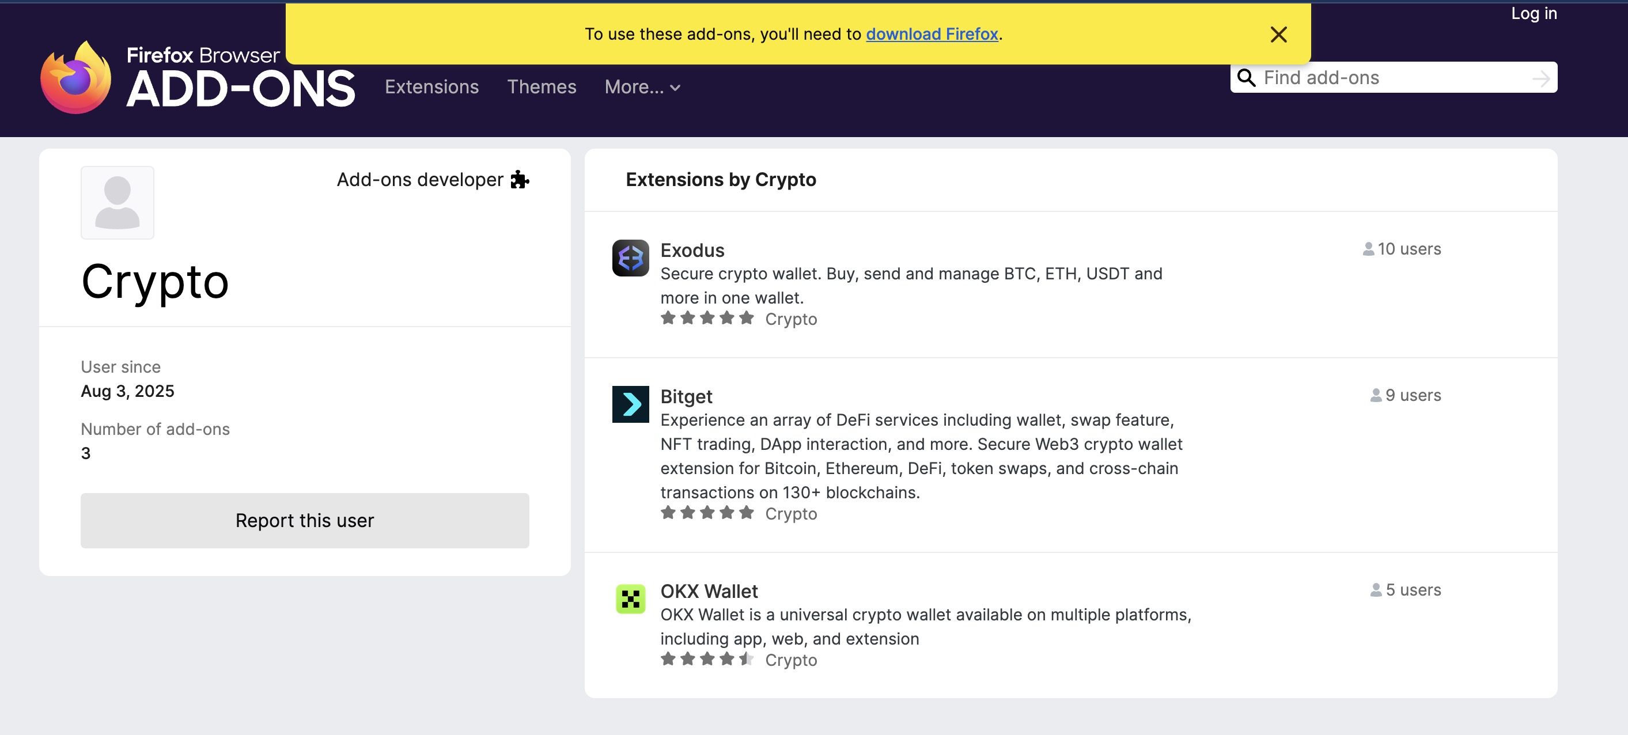Click the Bitget extension icon

pos(630,404)
